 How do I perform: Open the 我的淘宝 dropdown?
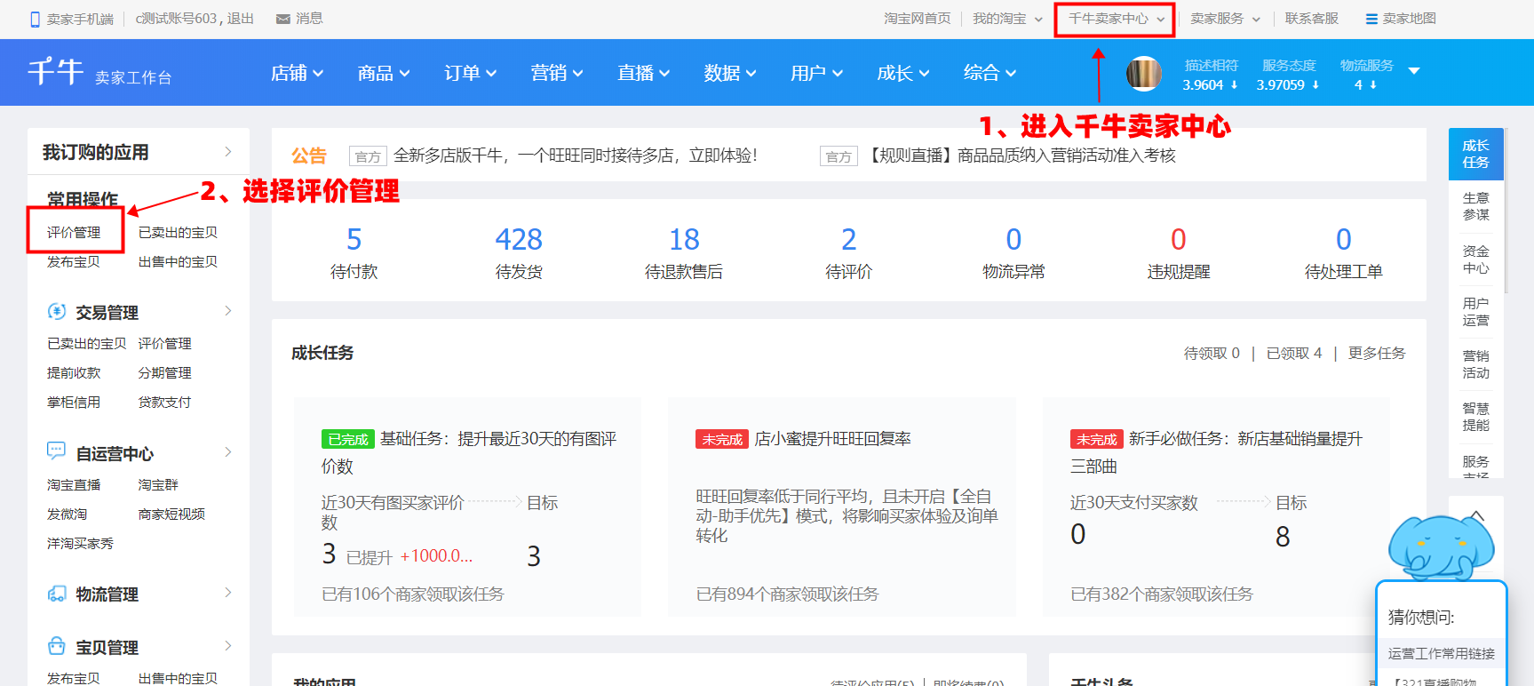tap(1007, 19)
